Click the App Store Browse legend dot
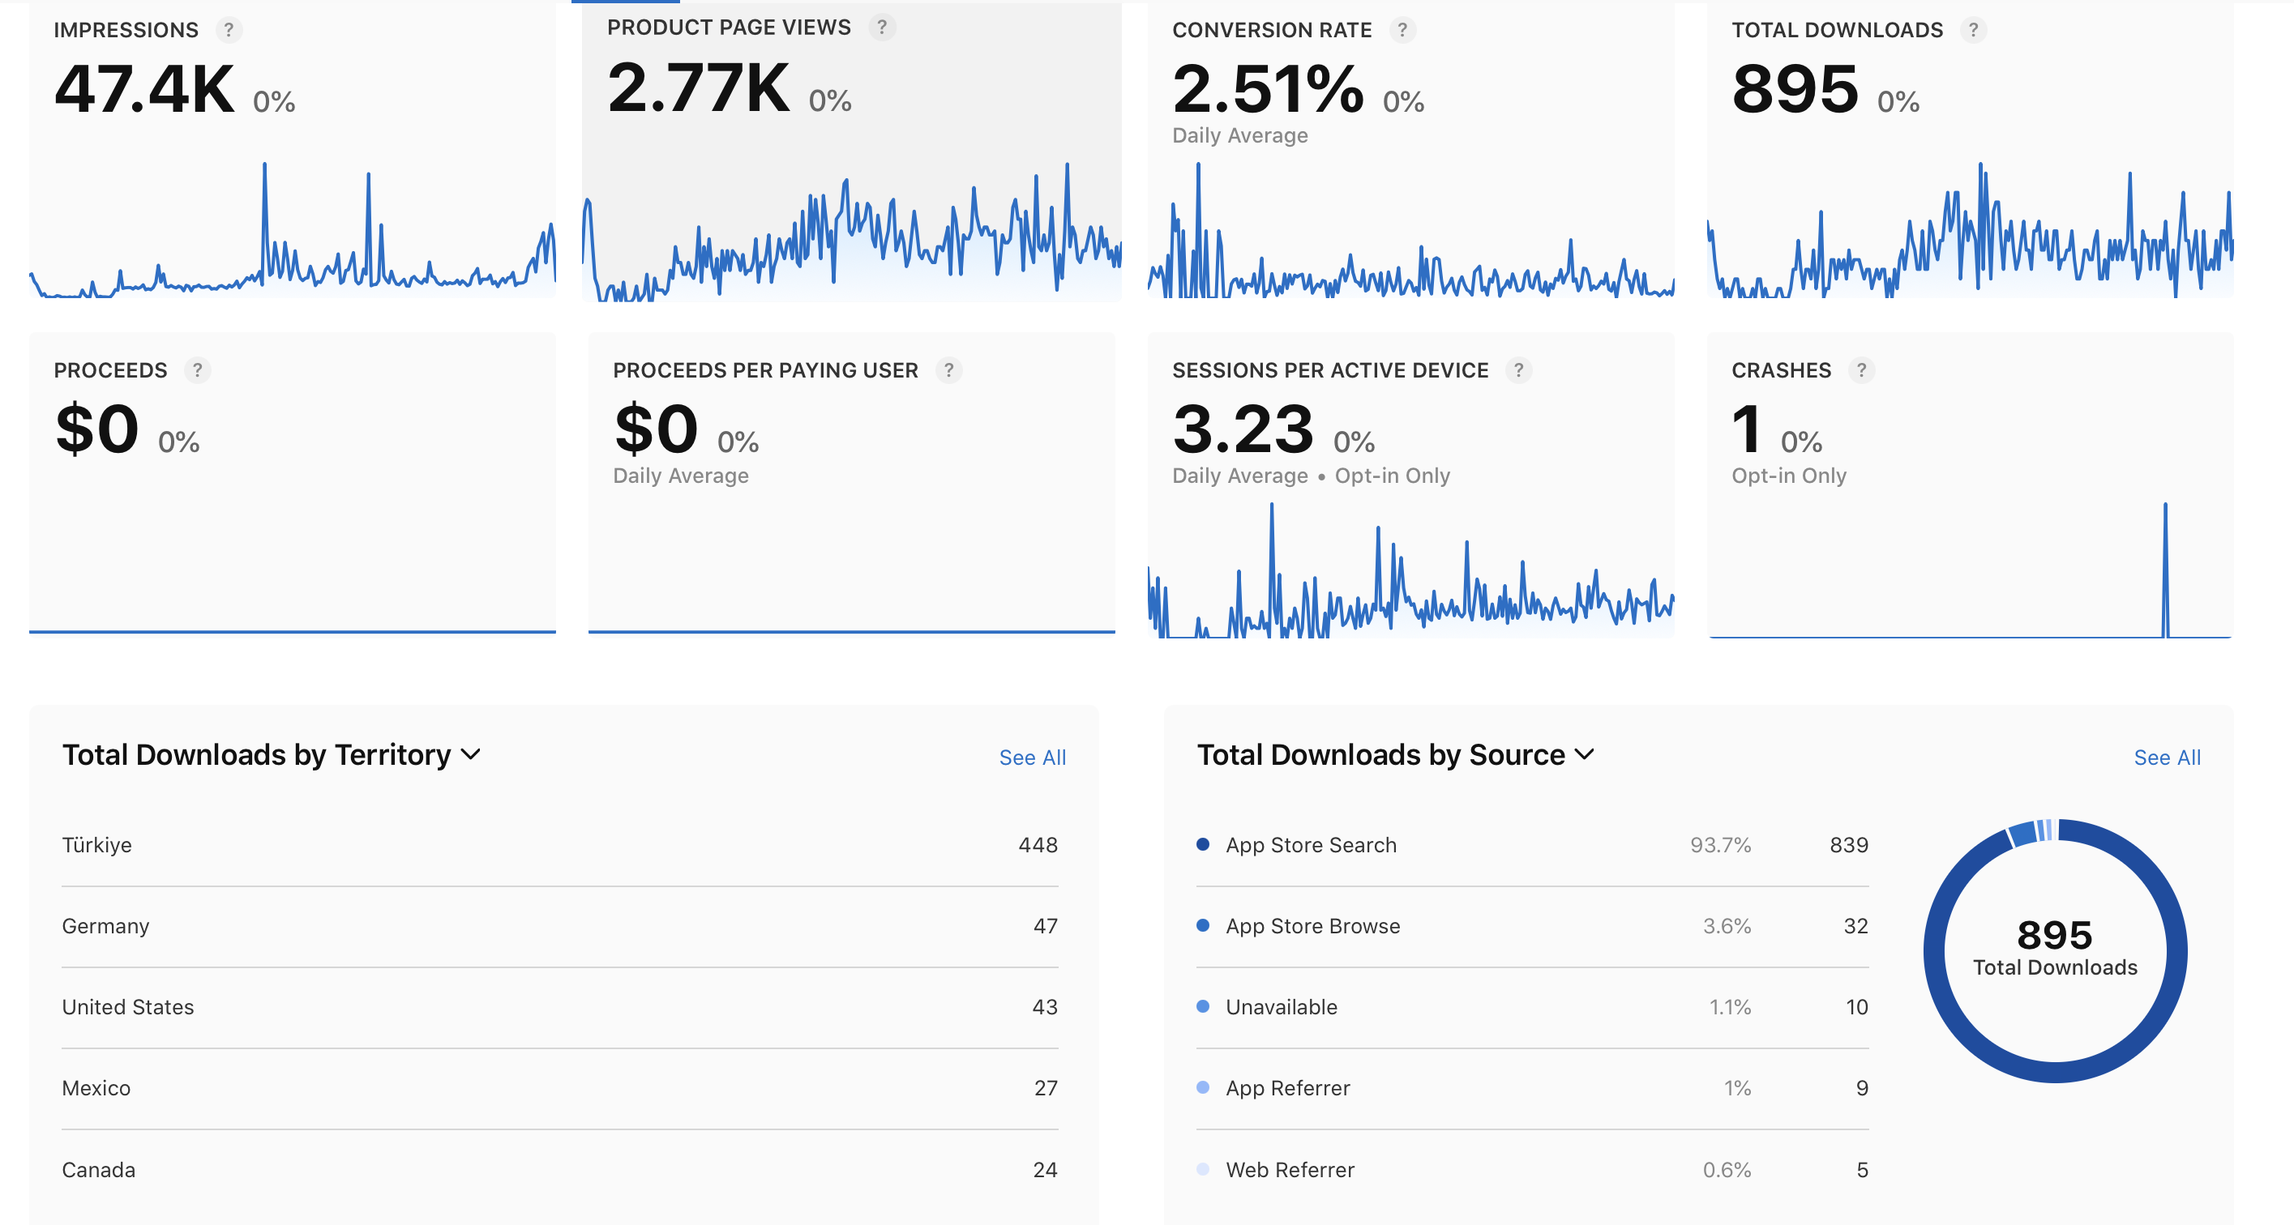Image resolution: width=2294 pixels, height=1225 pixels. [x=1202, y=925]
